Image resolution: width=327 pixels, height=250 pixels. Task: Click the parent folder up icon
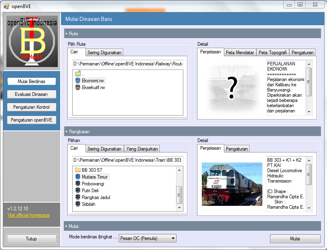pos(78,73)
